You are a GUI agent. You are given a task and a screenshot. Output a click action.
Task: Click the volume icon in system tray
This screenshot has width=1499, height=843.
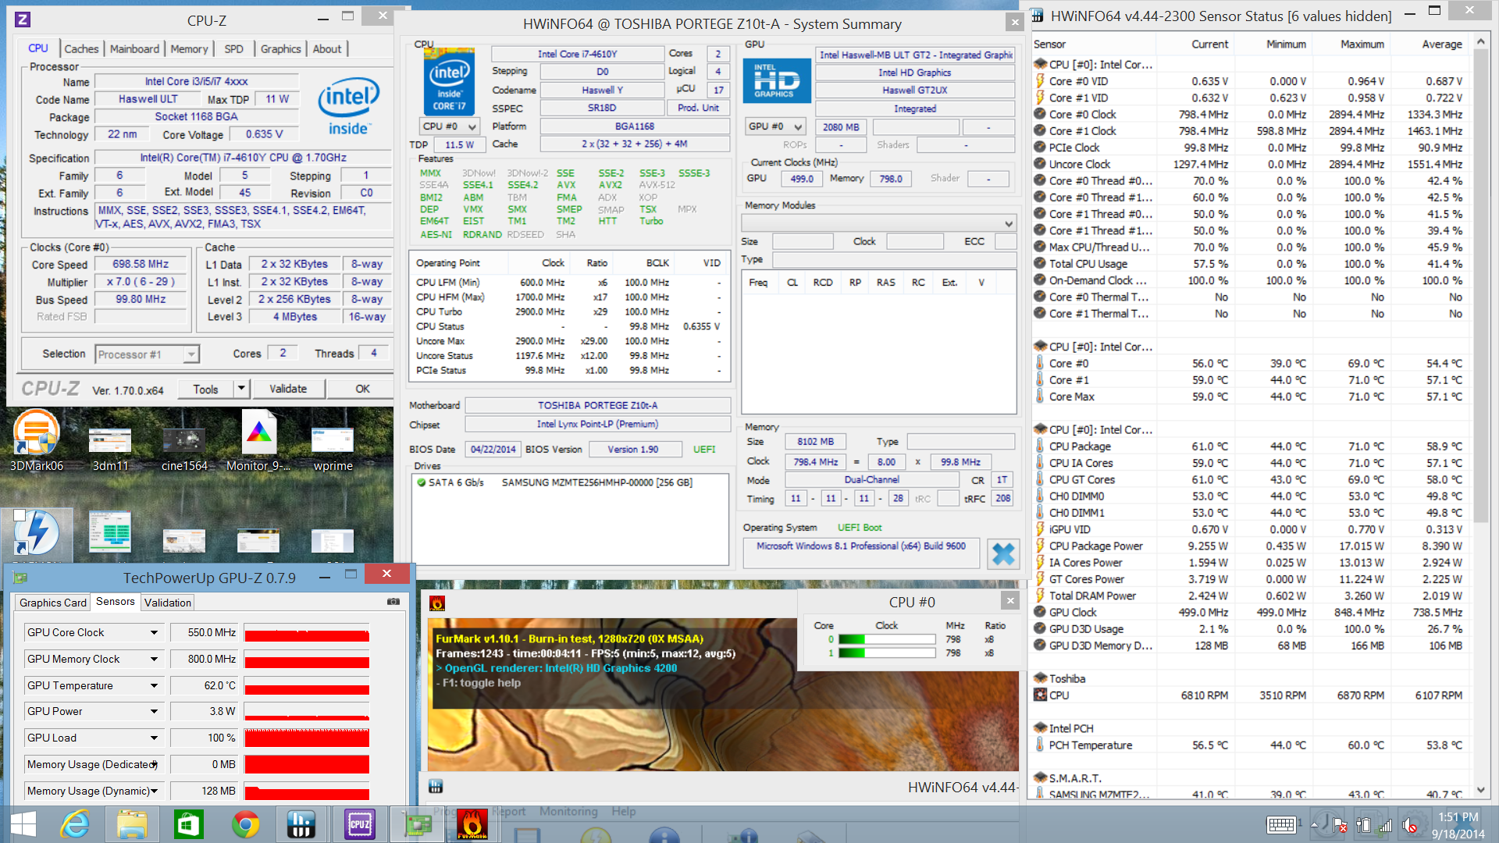tap(1410, 825)
